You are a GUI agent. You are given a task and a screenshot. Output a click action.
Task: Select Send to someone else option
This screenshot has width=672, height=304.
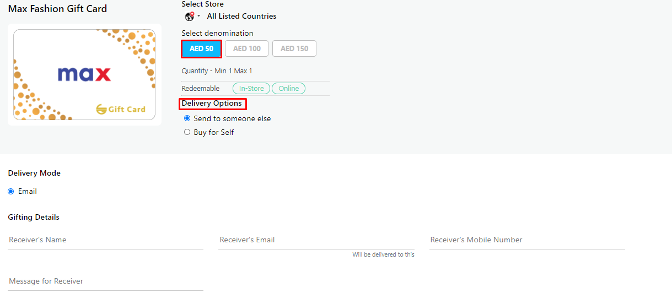point(187,118)
